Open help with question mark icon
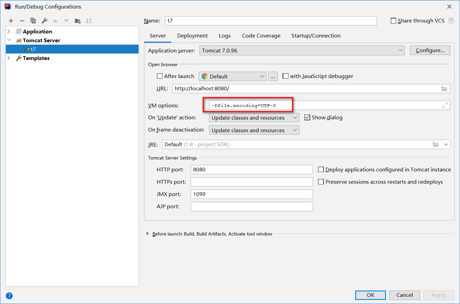Screen dimensions: 460x304 click(x=9, y=295)
